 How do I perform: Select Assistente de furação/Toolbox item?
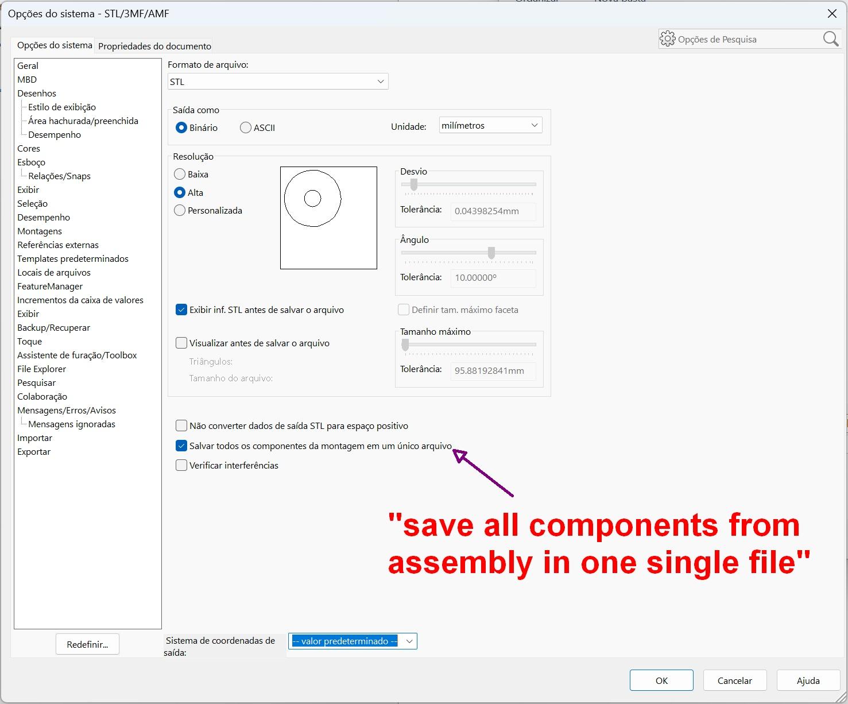point(77,355)
